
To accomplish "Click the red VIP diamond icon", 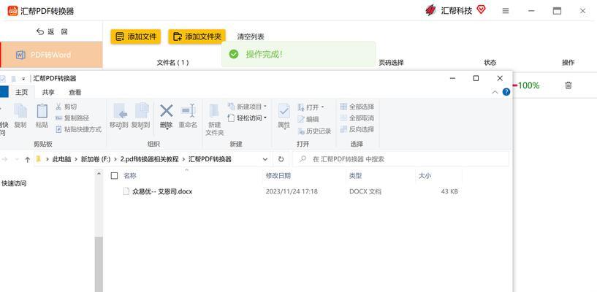I will tap(481, 10).
